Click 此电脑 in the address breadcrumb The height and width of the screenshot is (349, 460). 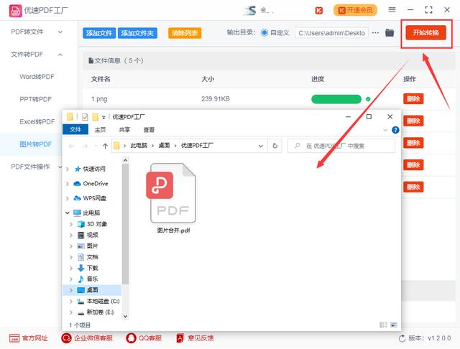(139, 146)
